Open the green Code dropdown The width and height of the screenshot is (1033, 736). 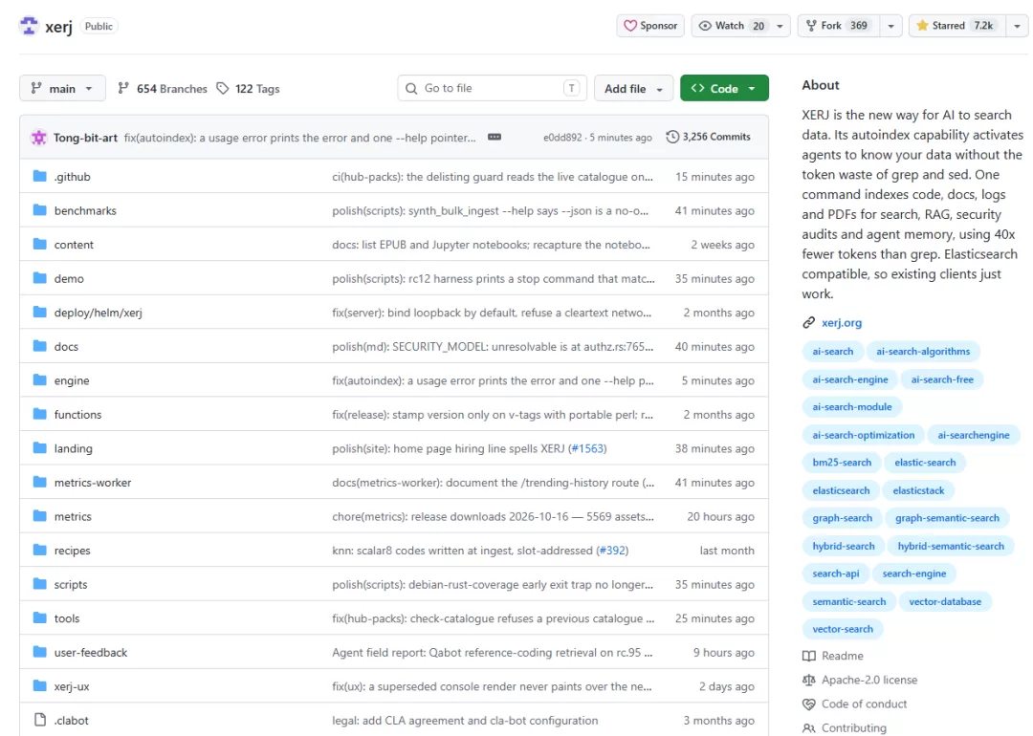(x=724, y=88)
